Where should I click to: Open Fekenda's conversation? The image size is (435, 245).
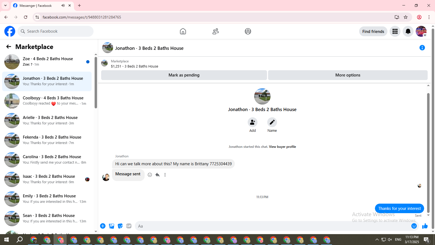pyautogui.click(x=47, y=140)
